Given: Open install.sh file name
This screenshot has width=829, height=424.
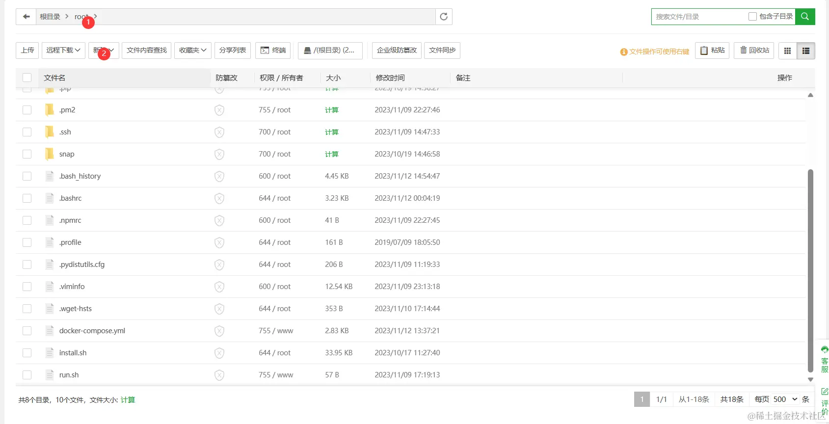Looking at the screenshot, I should 73,353.
